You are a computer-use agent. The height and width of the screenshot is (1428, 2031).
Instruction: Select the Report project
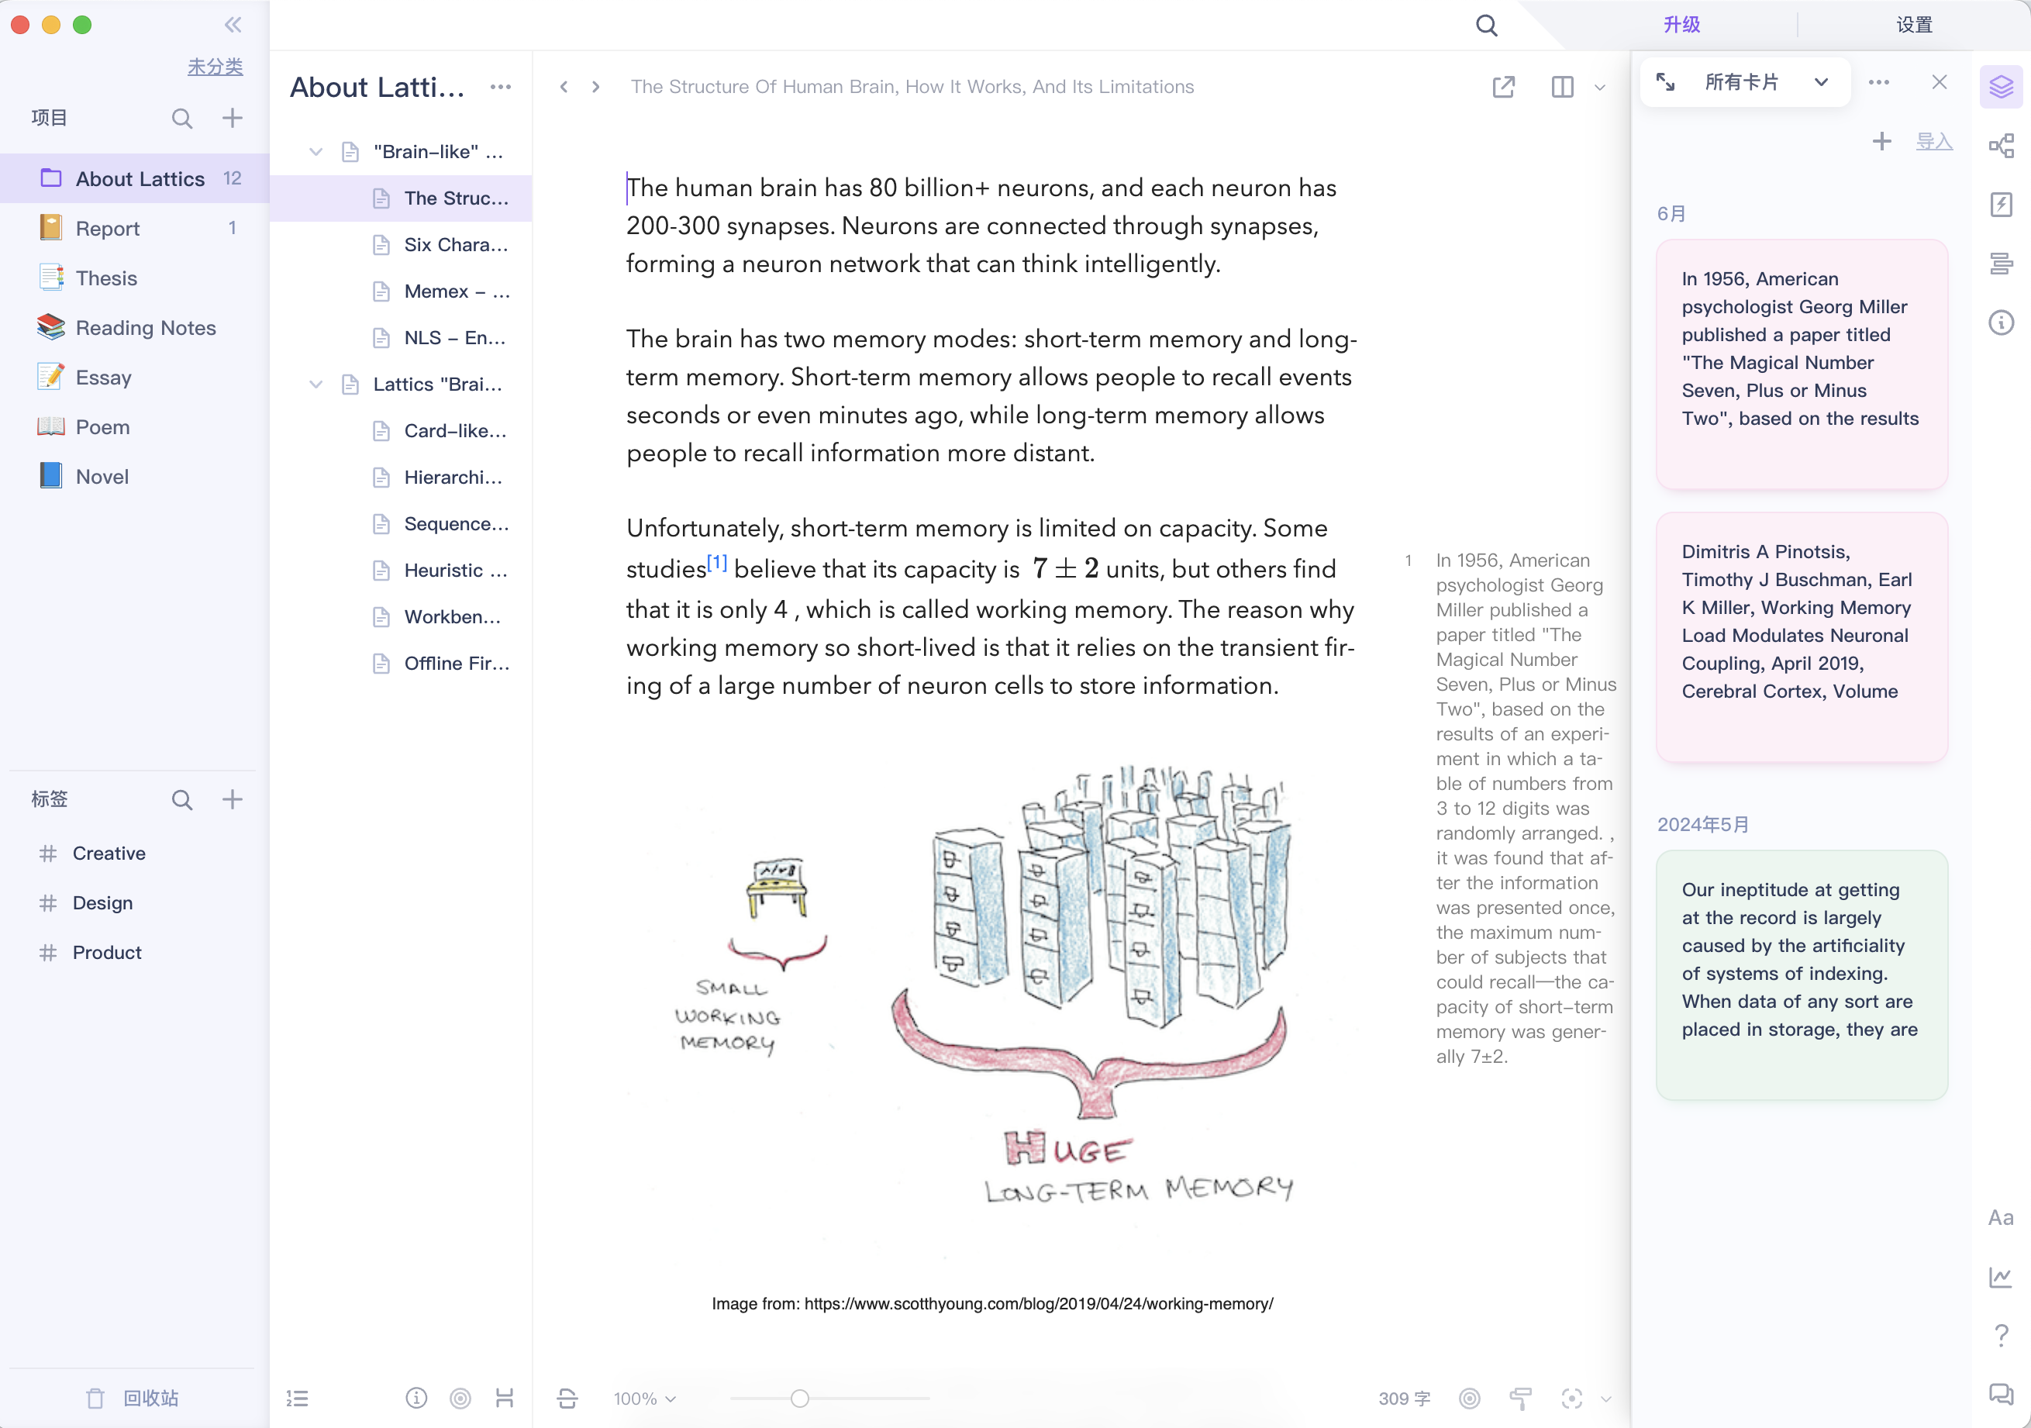click(134, 228)
